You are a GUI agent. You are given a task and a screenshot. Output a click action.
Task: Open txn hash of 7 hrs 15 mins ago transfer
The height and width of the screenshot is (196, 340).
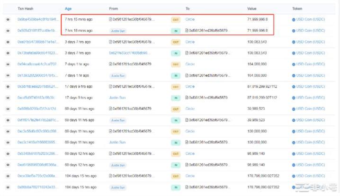click(38, 19)
